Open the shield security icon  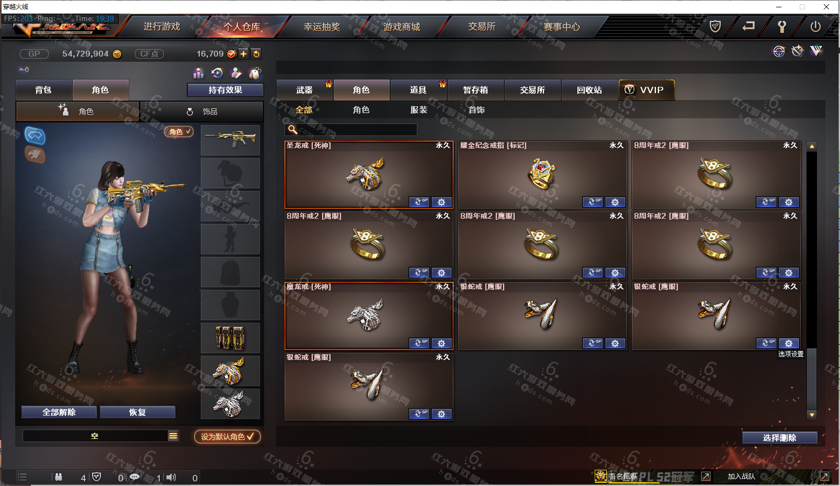pyautogui.click(x=715, y=26)
